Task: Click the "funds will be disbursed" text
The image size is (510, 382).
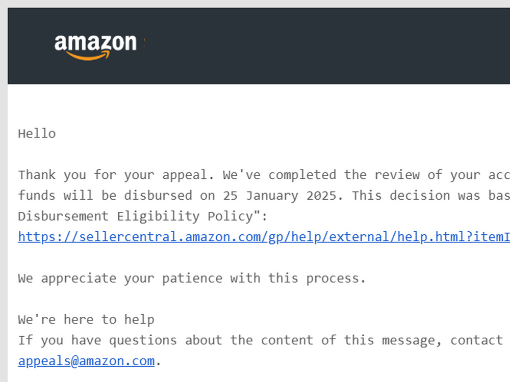Action: [105, 196]
